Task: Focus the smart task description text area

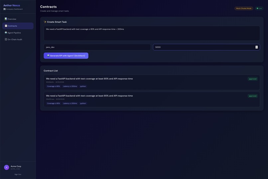Action: [152, 33]
